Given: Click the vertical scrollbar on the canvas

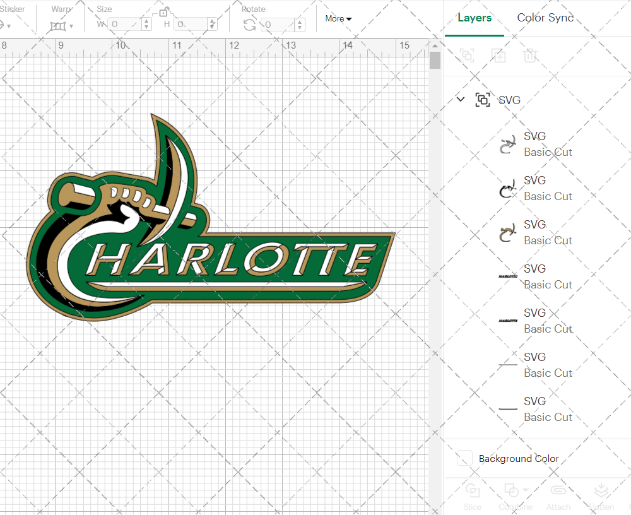Looking at the screenshot, I should tap(434, 60).
